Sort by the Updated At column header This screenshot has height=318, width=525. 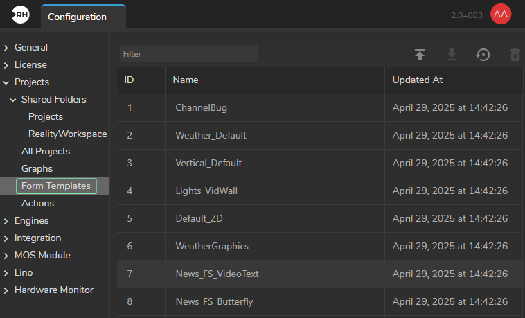pos(417,80)
